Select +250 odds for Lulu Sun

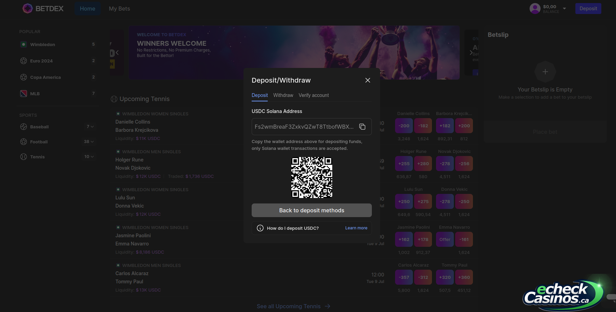(x=404, y=202)
